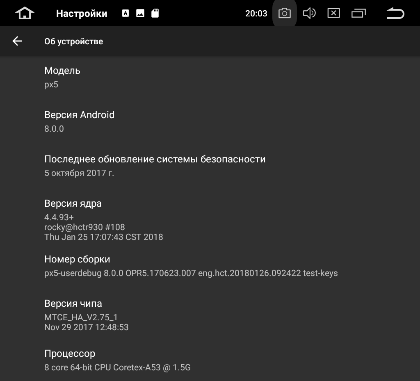Select the rocky@hctr930 #108 line
The height and width of the screenshot is (381, 420).
pos(84,227)
